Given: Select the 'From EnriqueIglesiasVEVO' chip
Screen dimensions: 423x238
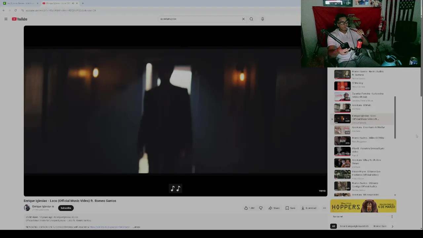Looking at the screenshot, I should 354,226.
